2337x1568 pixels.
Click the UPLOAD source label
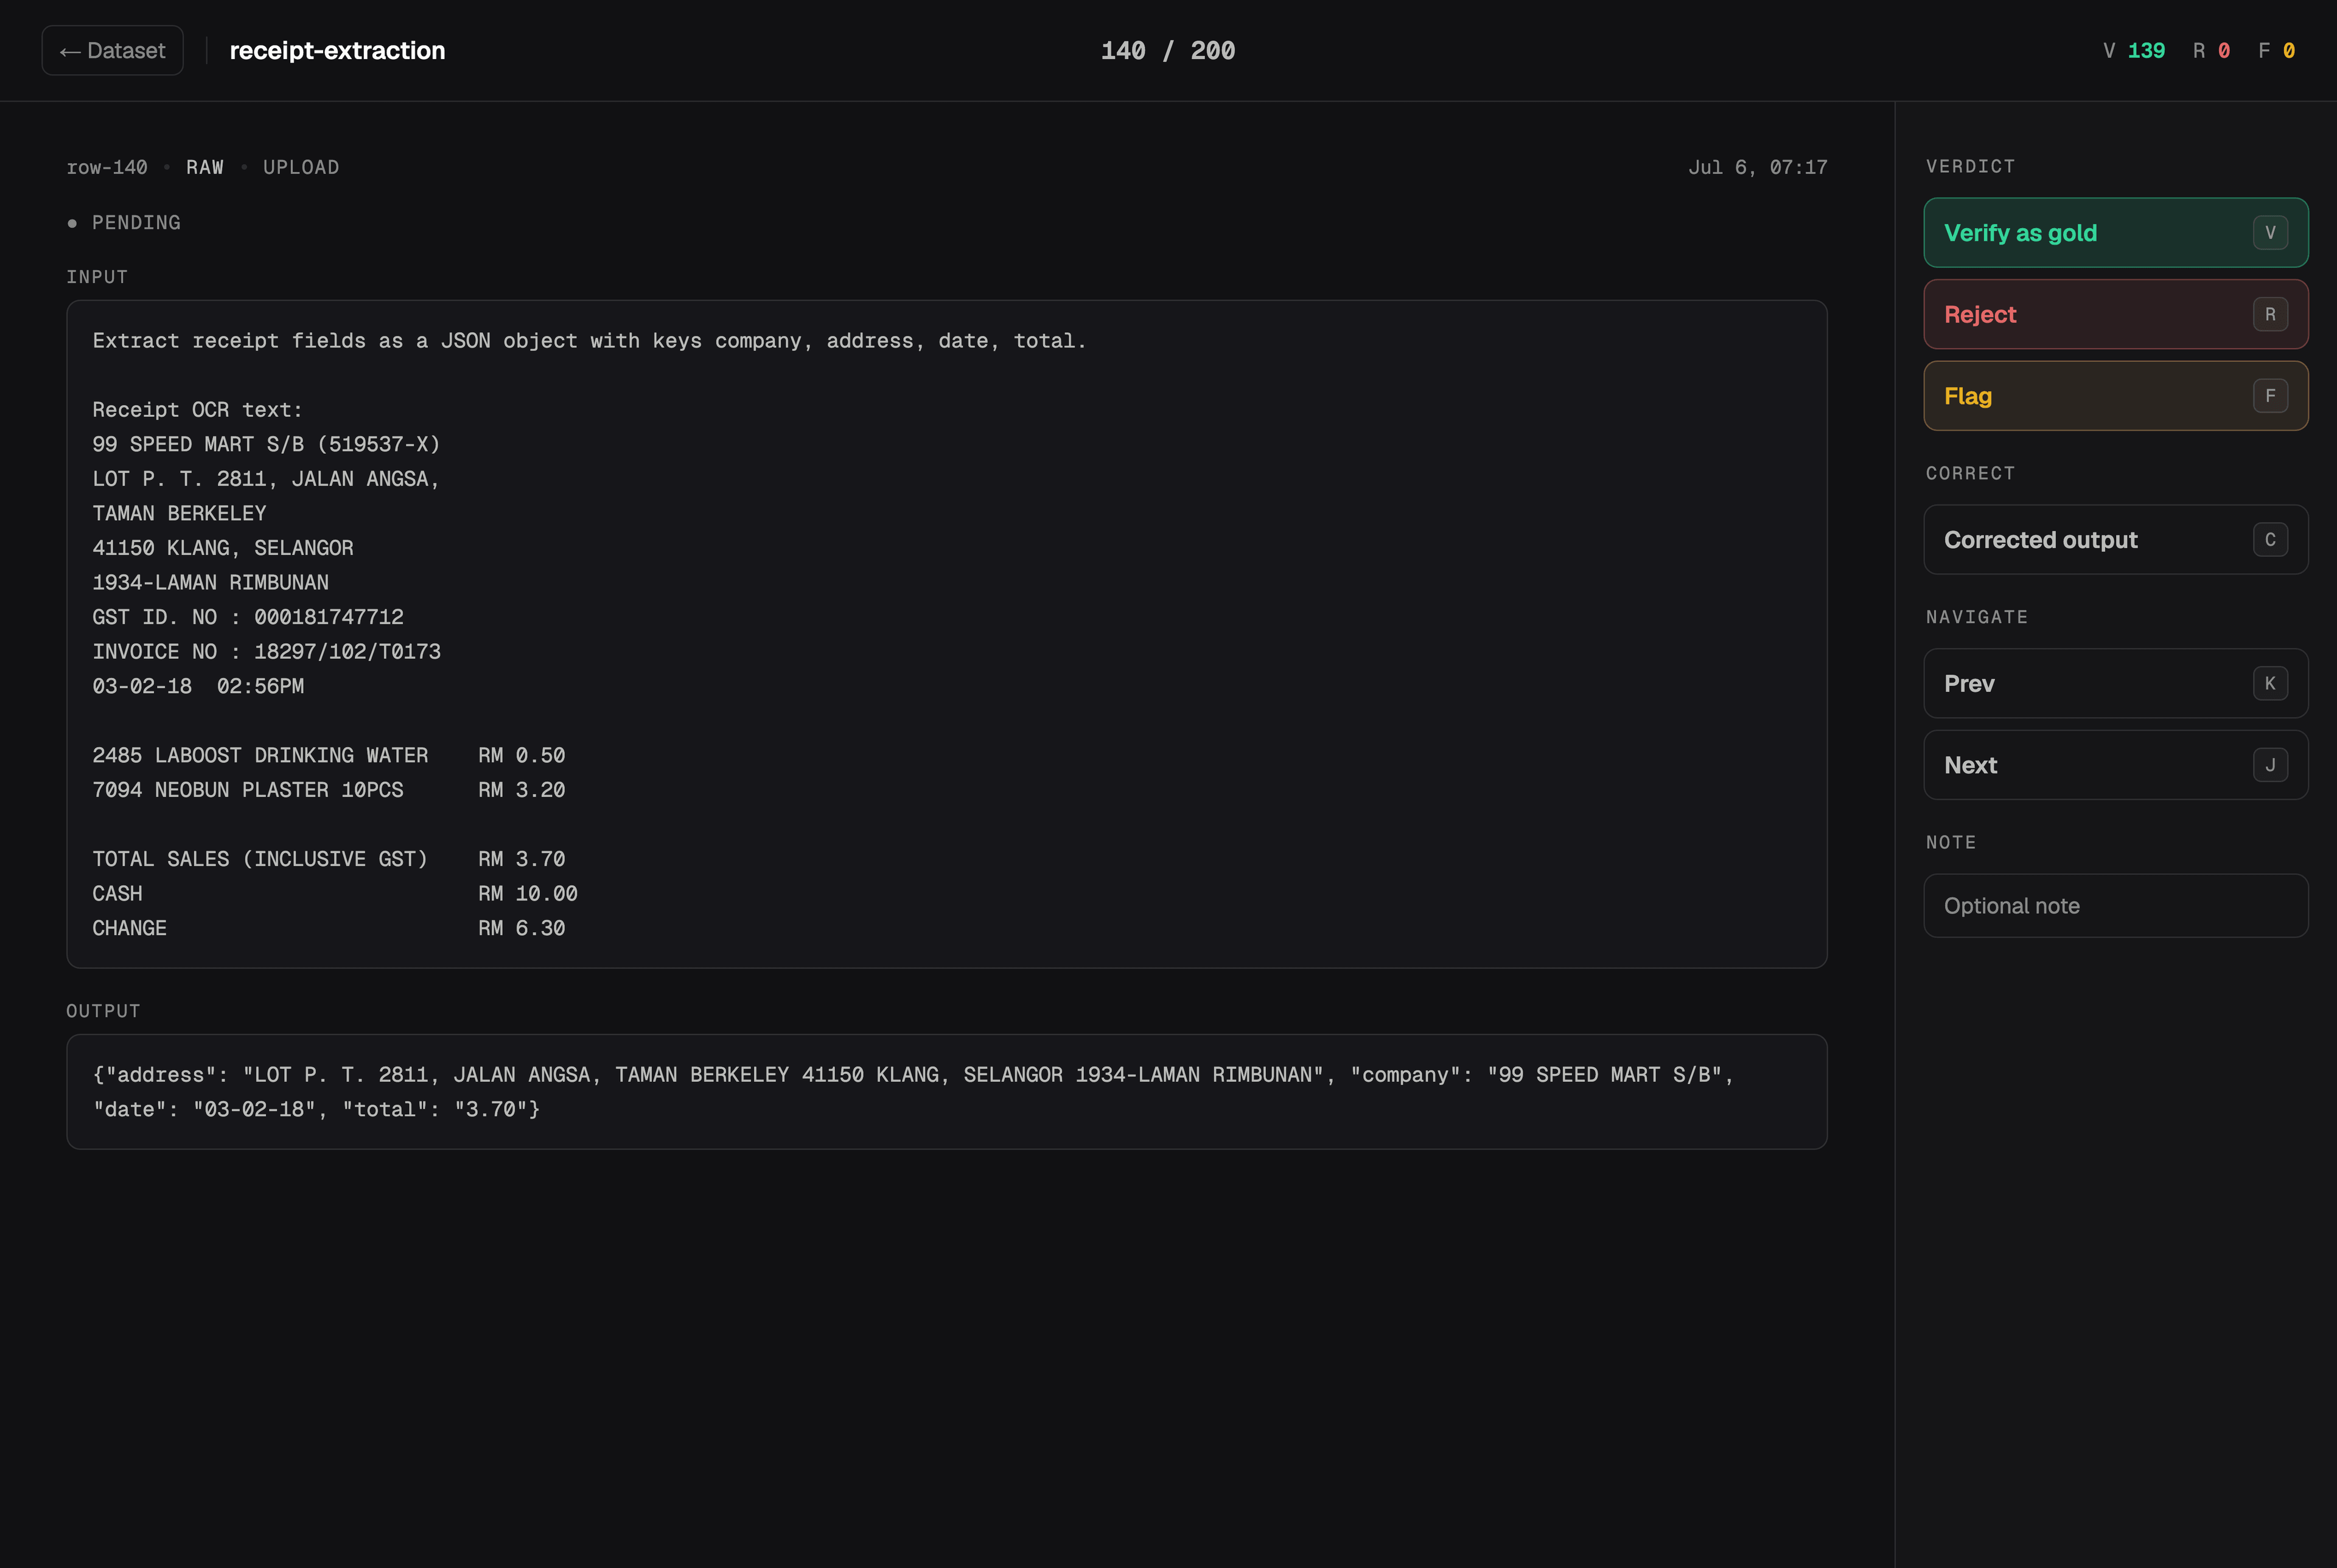click(301, 167)
